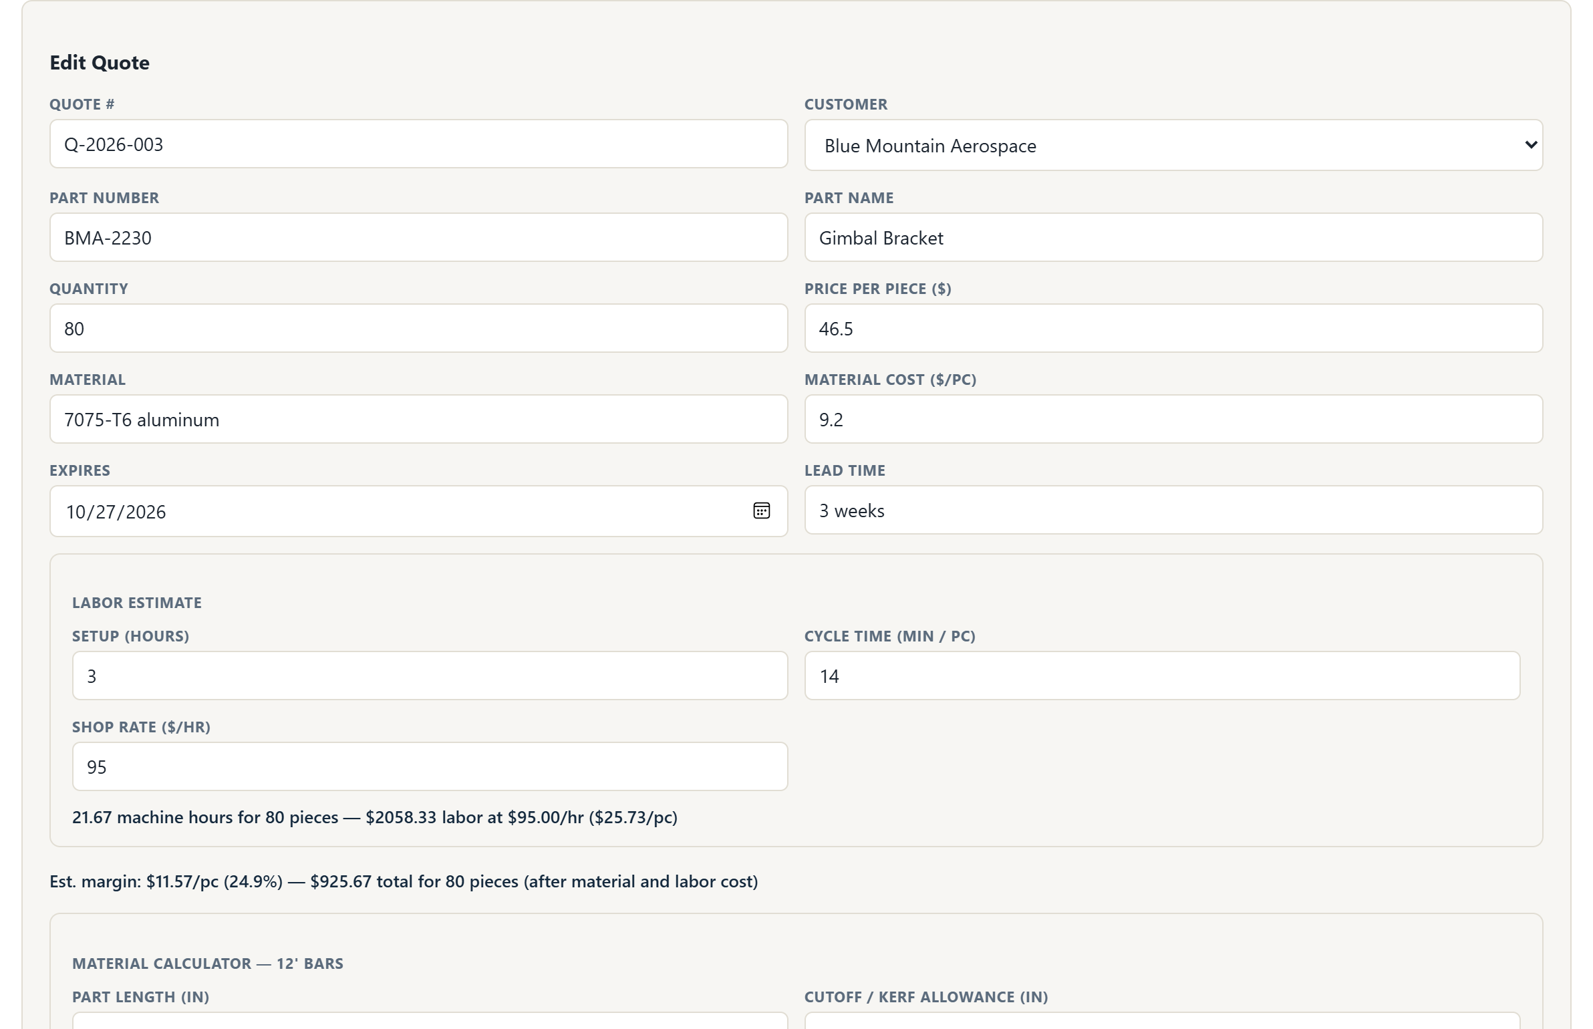Focus the Shop Rate field showing 95

pyautogui.click(x=430, y=766)
